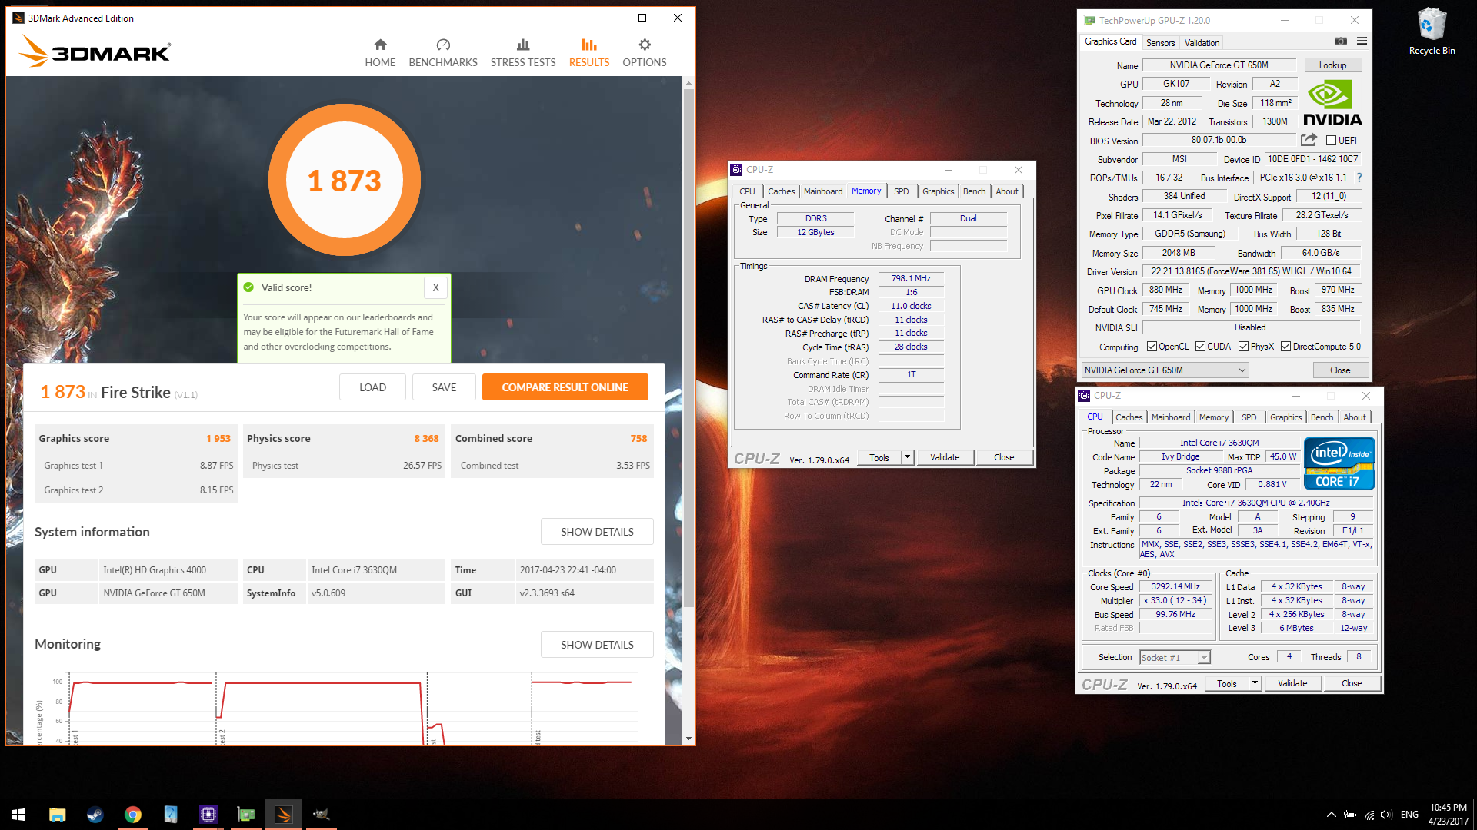Click the bus interface question mark in GPU-Z

click(x=1359, y=178)
